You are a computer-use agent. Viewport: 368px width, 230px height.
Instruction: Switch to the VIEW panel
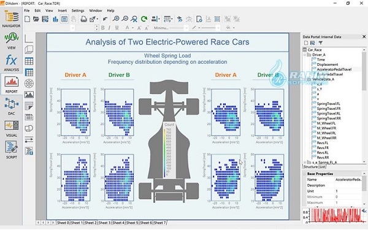tap(11, 41)
